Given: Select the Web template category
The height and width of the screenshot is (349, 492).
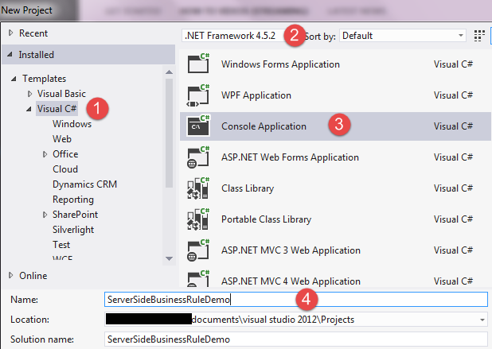Looking at the screenshot, I should click(x=62, y=139).
